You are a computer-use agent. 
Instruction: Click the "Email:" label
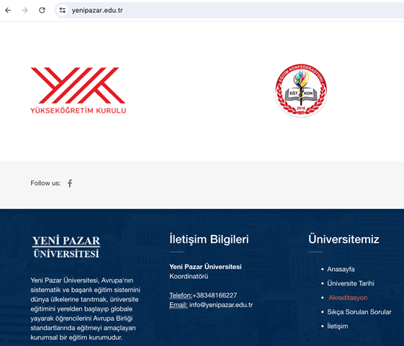pyautogui.click(x=179, y=305)
